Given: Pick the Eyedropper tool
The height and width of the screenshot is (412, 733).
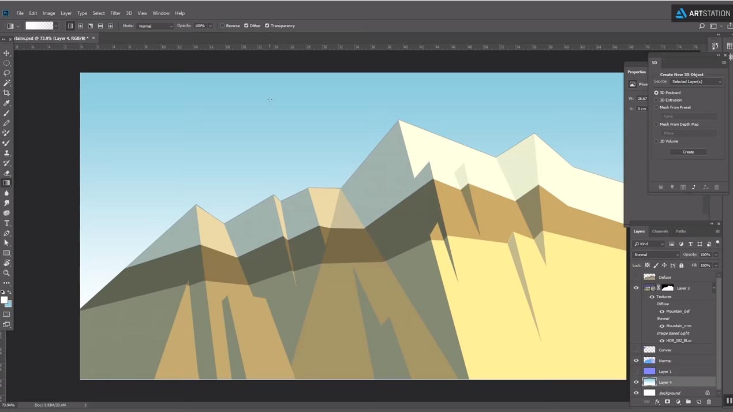Looking at the screenshot, I should [x=7, y=103].
